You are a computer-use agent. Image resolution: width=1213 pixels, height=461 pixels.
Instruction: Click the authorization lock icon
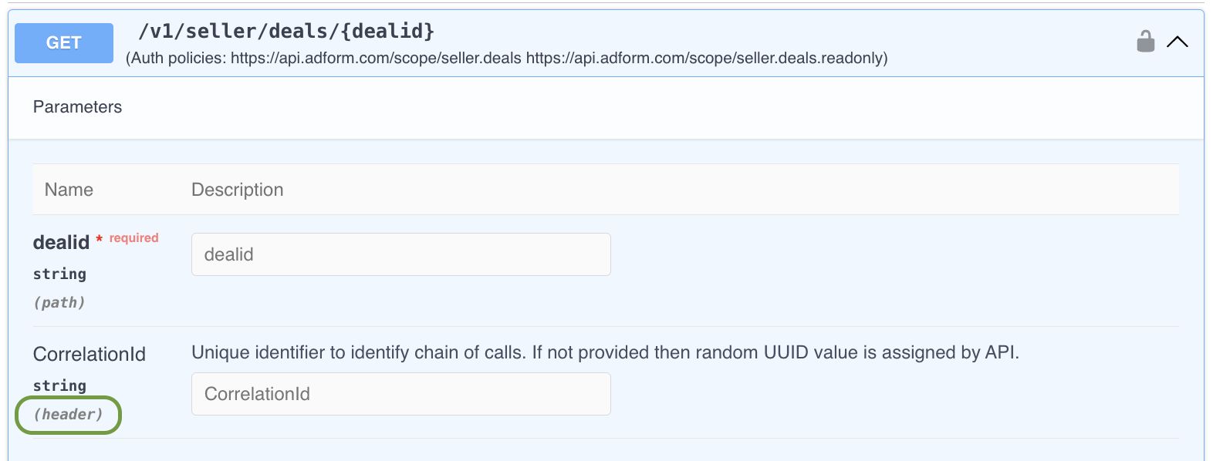click(x=1146, y=42)
